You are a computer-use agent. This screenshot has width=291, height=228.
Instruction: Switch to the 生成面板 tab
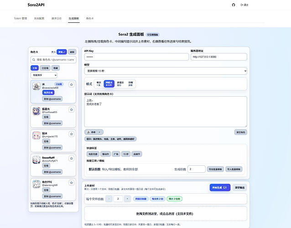coord(74,18)
